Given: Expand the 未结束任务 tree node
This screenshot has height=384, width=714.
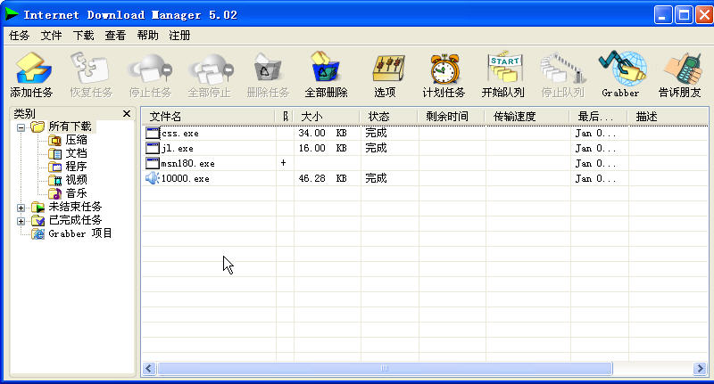Looking at the screenshot, I should click(21, 208).
